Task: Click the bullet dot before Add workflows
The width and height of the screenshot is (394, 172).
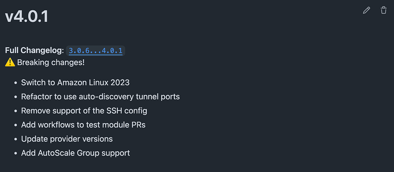Action: click(16, 125)
